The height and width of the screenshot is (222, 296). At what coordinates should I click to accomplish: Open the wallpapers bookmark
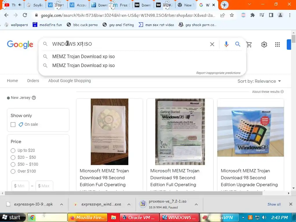click(16, 25)
